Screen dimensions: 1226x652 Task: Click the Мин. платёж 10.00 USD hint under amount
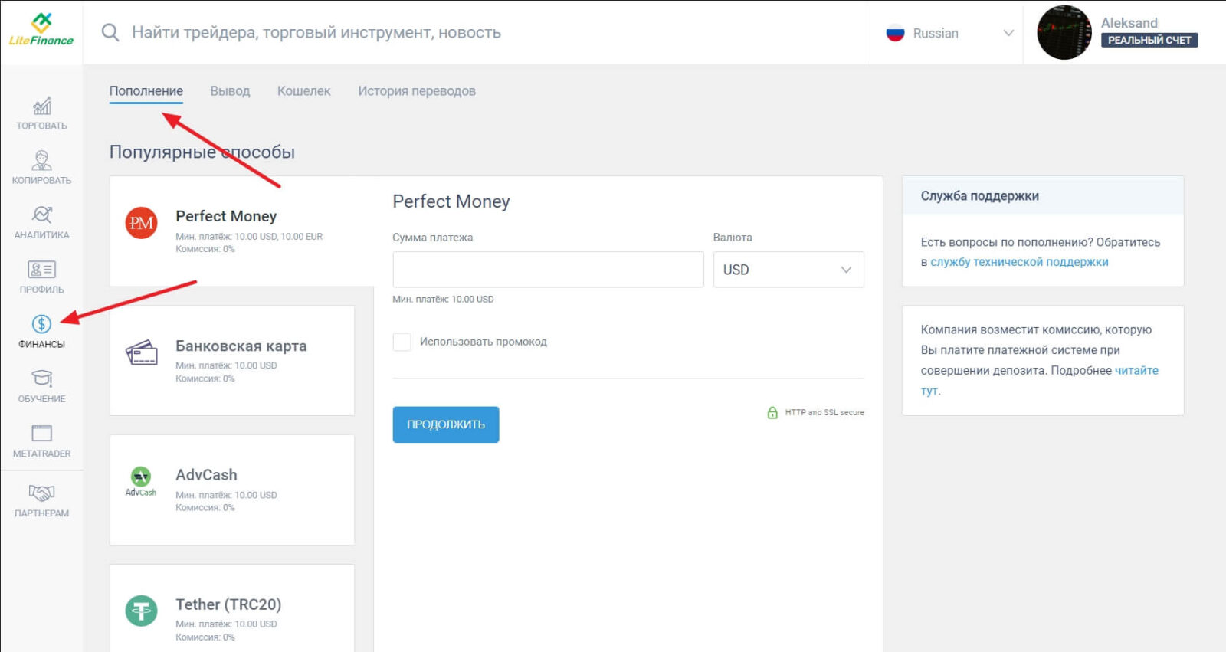click(x=443, y=299)
